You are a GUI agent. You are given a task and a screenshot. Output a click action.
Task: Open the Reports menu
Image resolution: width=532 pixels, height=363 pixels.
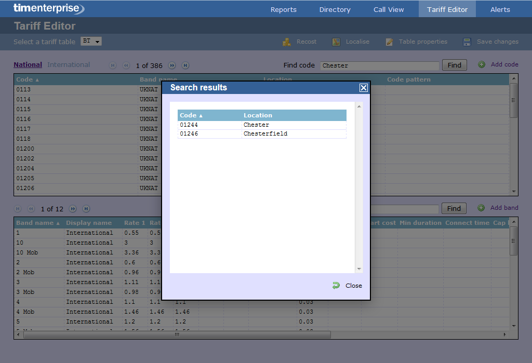[283, 9]
